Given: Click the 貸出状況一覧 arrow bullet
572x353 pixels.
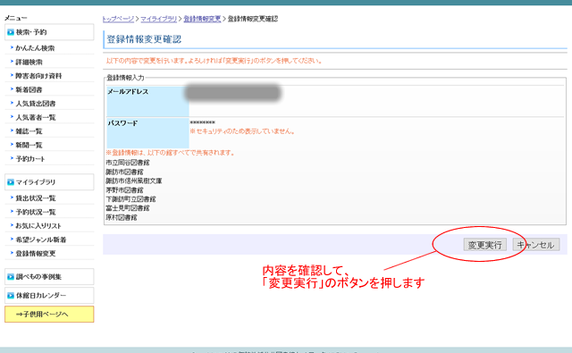Looking at the screenshot, I should [12, 198].
